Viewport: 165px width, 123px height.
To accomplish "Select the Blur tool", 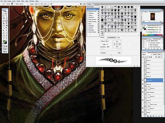I will (x=4, y=28).
